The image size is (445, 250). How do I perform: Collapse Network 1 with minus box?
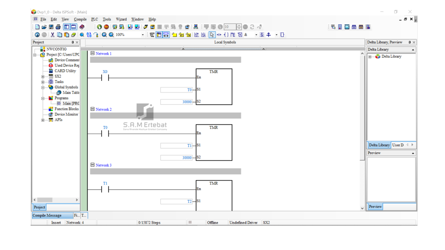pos(93,53)
